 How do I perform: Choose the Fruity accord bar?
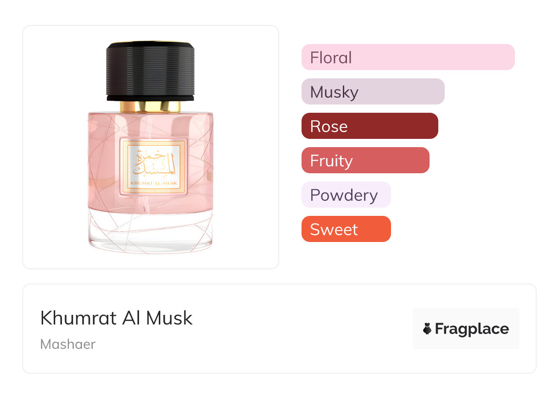tap(365, 160)
